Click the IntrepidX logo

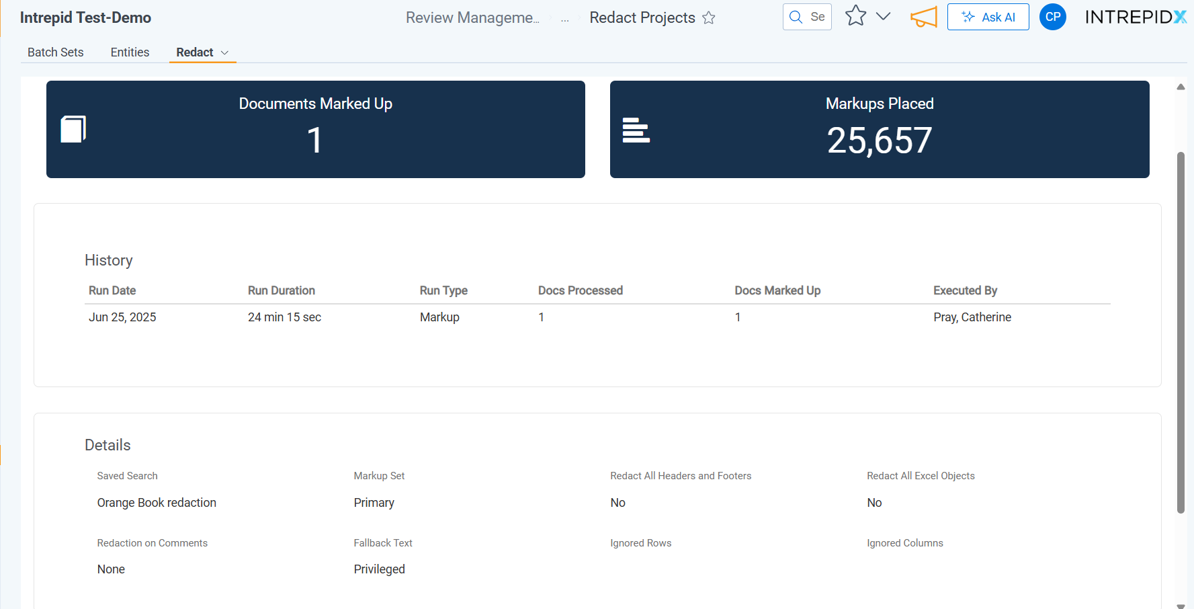tap(1136, 17)
